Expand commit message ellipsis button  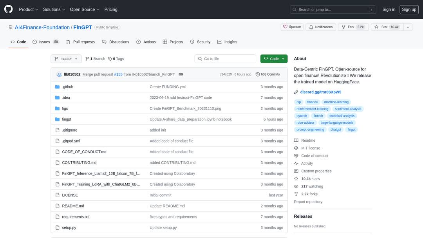181,74
